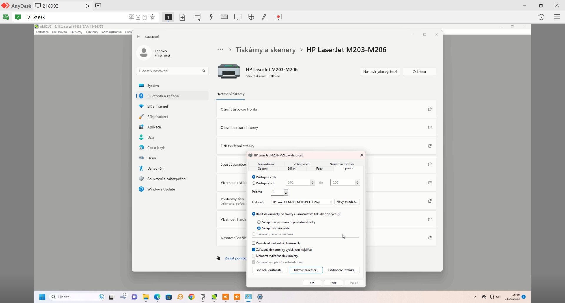Switch to the Porty tab
565x303 pixels.
[x=319, y=169]
